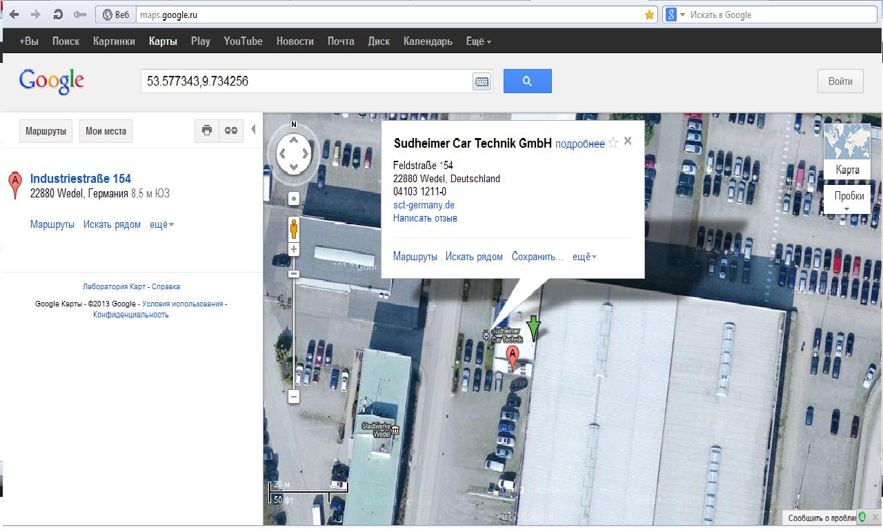Click red marker A in results list

[x=14, y=185]
